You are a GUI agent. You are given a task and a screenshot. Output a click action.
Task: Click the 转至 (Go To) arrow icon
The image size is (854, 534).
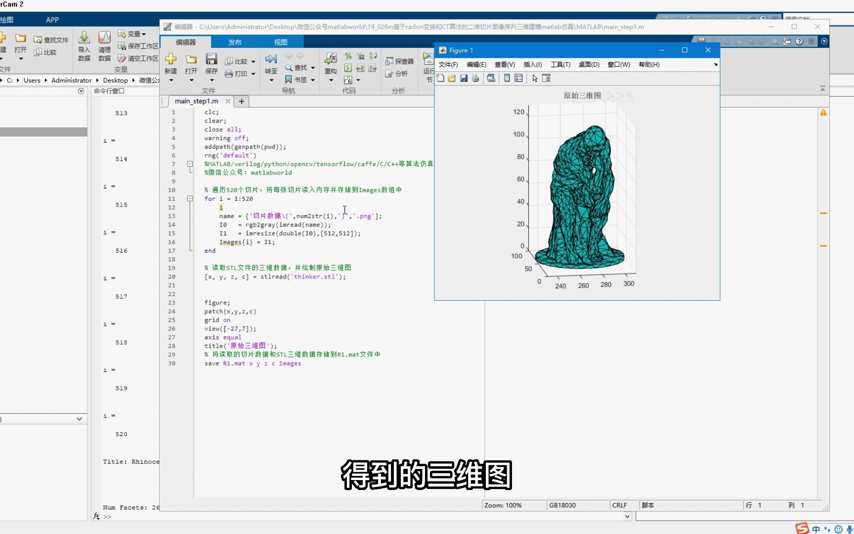[x=271, y=59]
